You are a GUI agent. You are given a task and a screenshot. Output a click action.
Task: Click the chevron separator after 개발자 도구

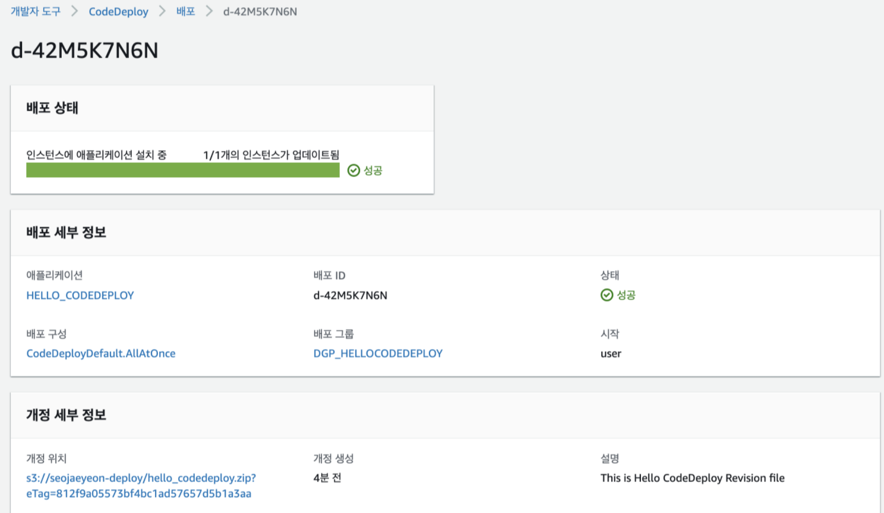[75, 11]
